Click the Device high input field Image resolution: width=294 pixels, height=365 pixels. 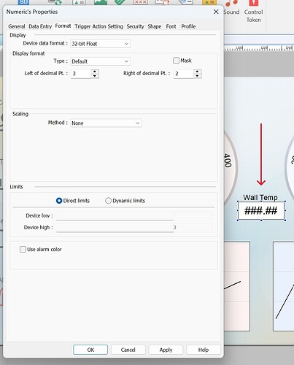[115, 227]
